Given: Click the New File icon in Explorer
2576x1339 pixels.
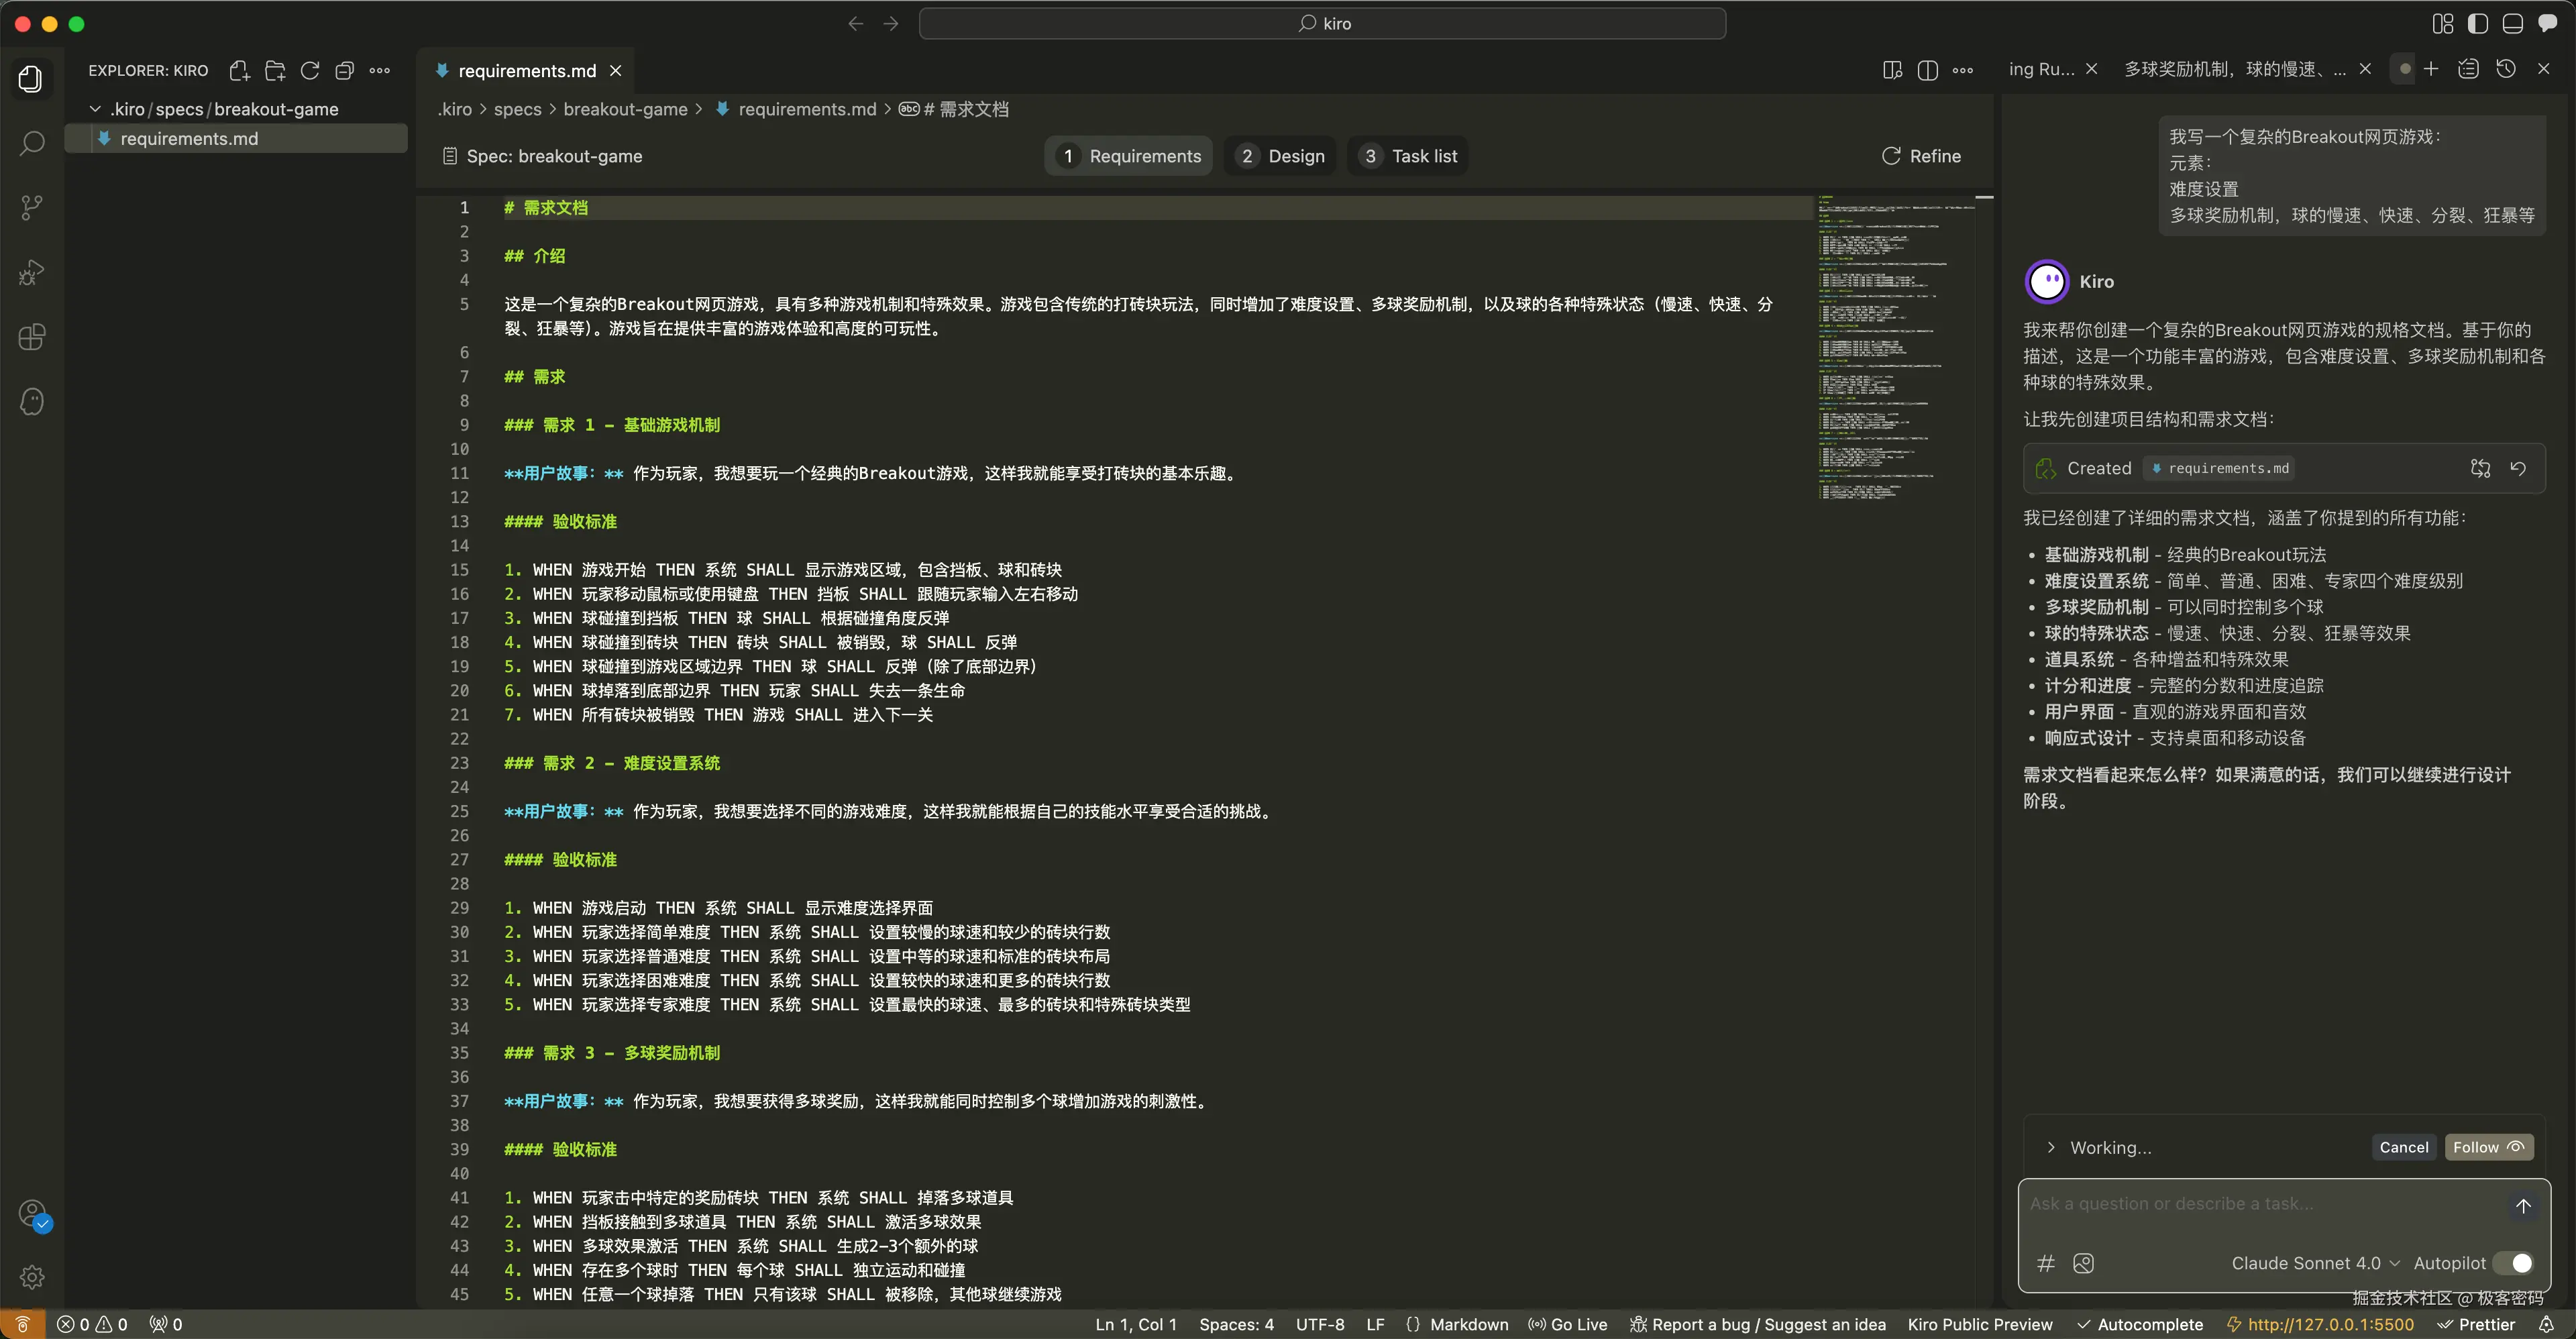Looking at the screenshot, I should point(239,70).
